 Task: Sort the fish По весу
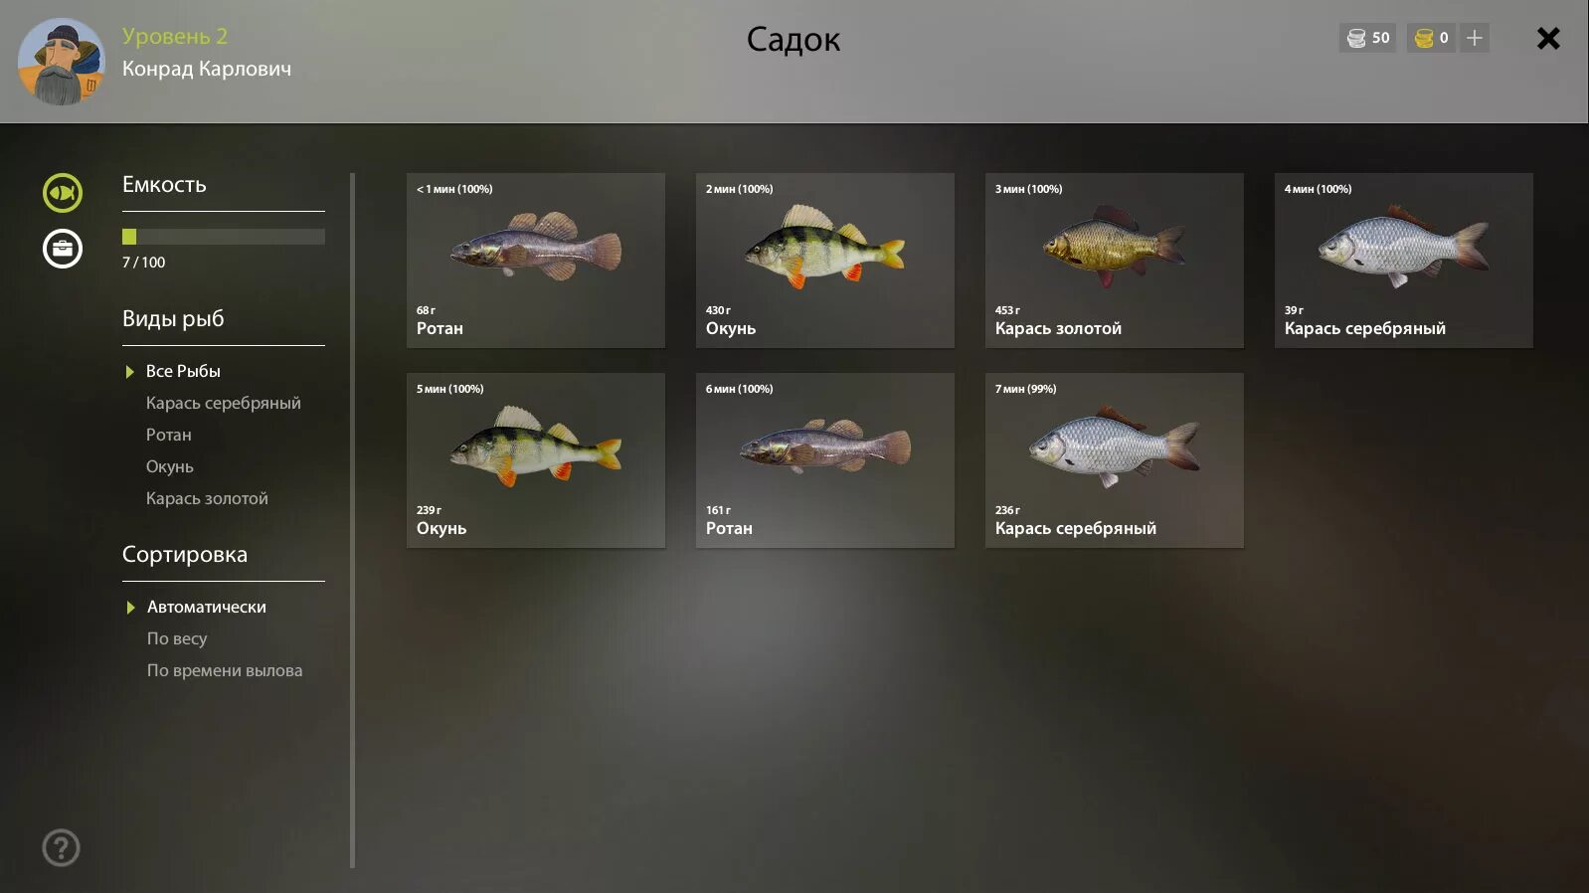tap(177, 638)
